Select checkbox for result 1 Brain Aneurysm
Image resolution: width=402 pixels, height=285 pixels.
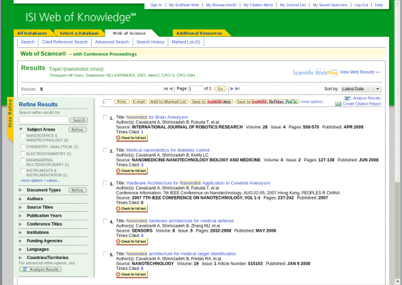[x=105, y=117]
